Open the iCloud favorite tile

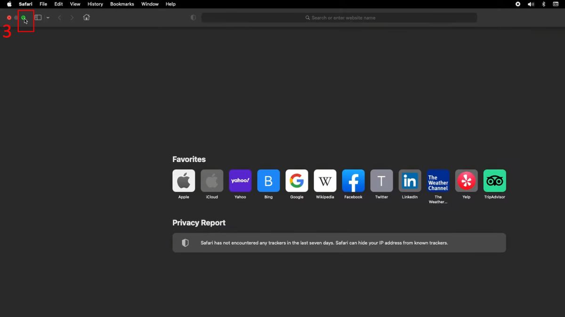click(212, 181)
